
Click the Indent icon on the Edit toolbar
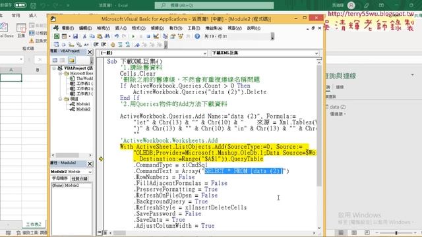[96, 45]
